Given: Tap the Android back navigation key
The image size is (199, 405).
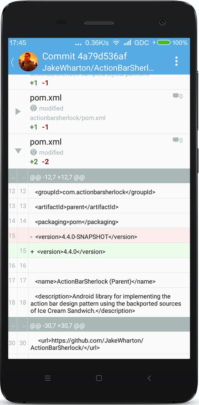Looking at the screenshot, I should pos(149,378).
